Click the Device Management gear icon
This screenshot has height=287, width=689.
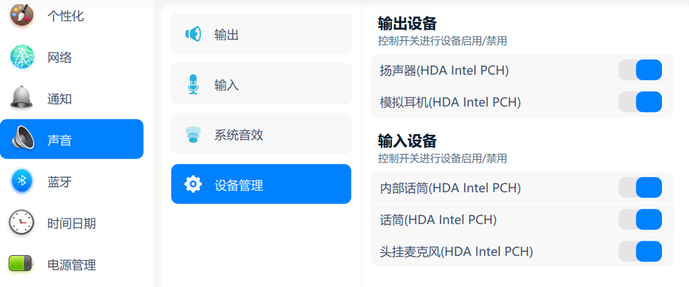click(x=193, y=185)
